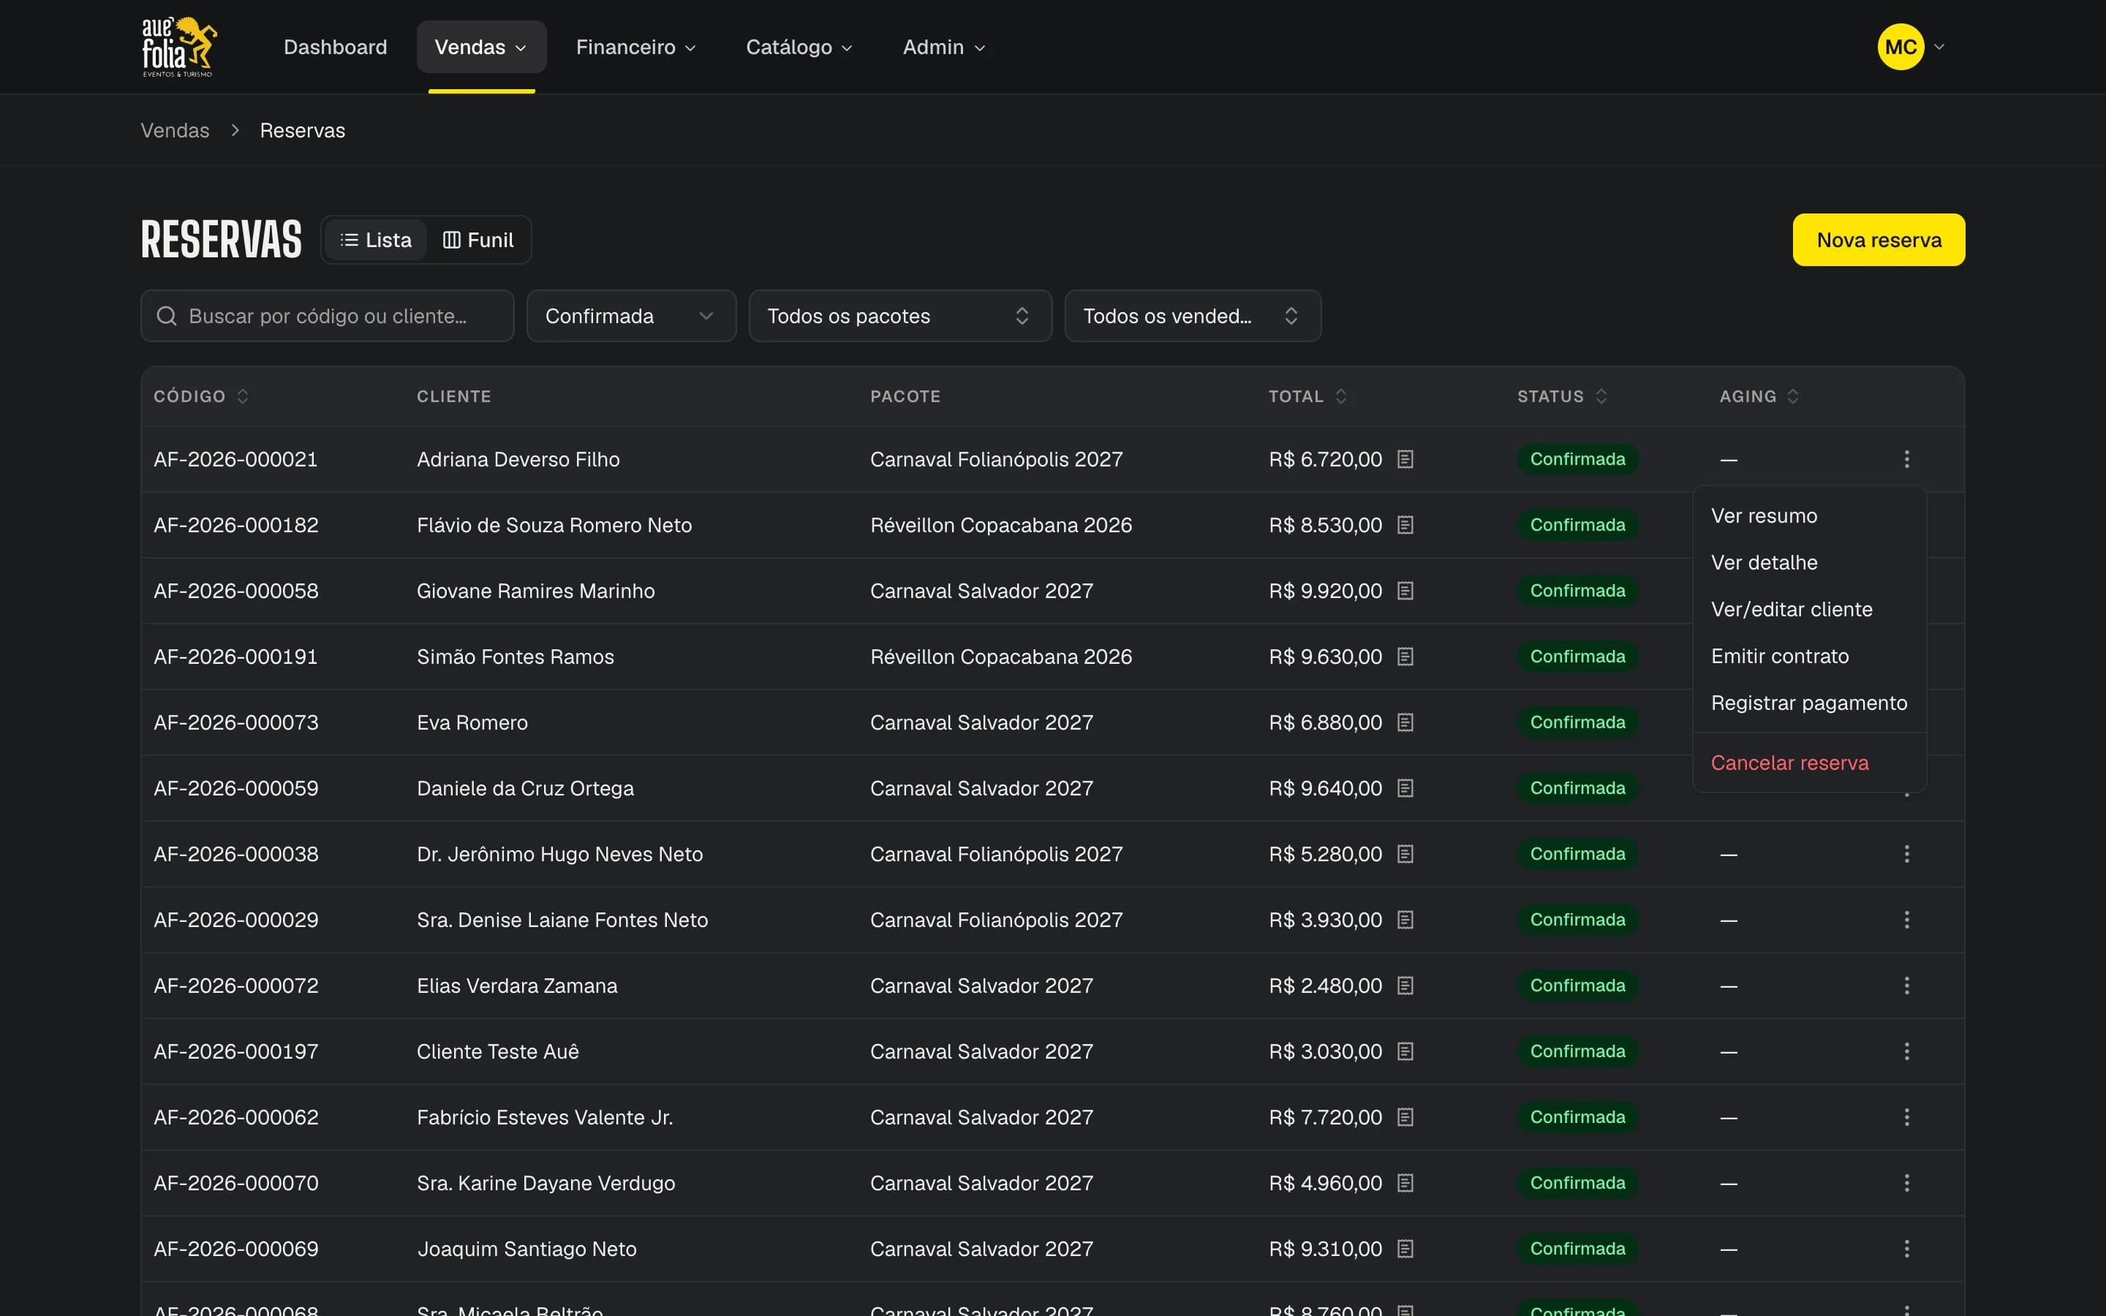
Task: Choose Cancelar reserva menu entry
Action: 1808,763
